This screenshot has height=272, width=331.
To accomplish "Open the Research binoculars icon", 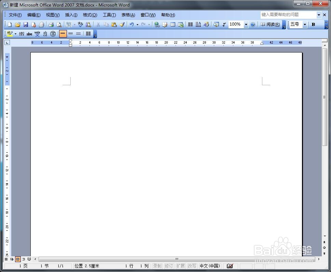I will tap(88, 25).
